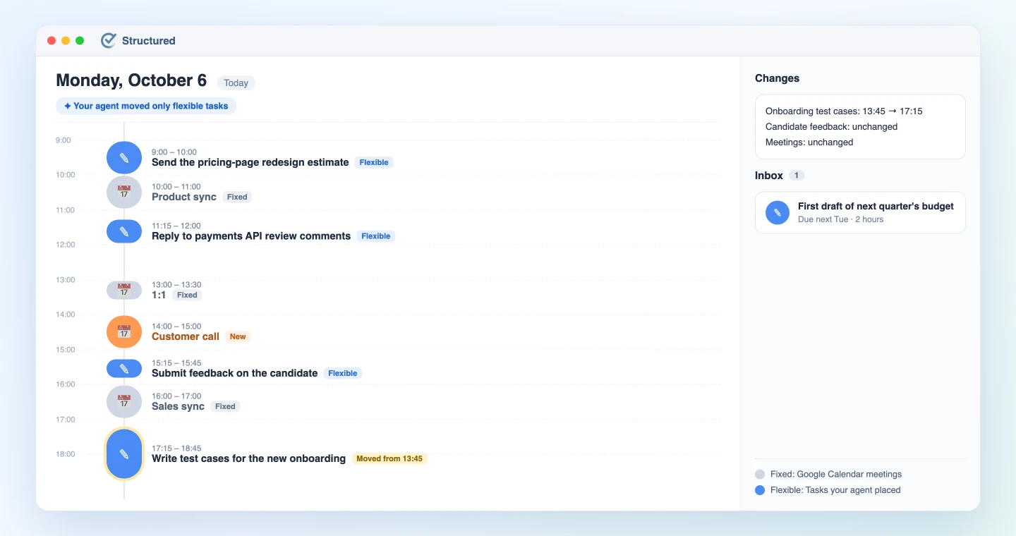Viewport: 1016px width, 536px height.
Task: Click grey dot beside 'Fixed: Google Calendar meetings' legend
Action: 760,475
